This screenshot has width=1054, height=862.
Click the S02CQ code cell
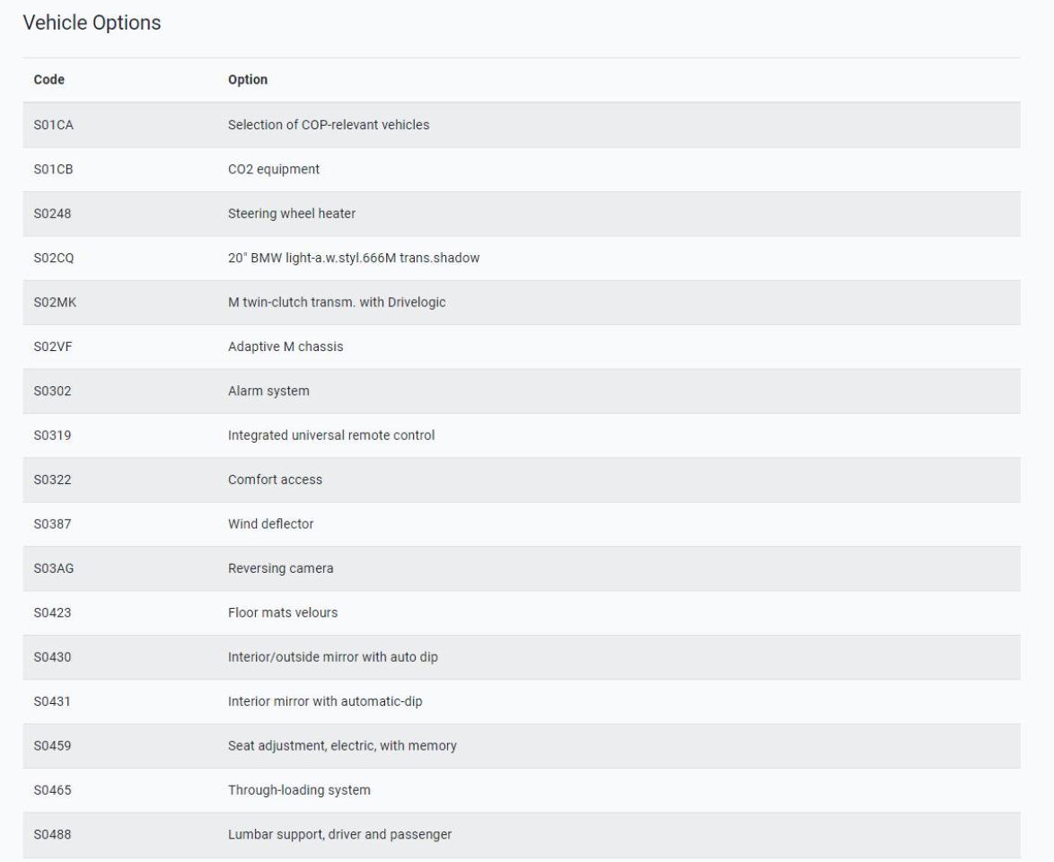pos(54,259)
